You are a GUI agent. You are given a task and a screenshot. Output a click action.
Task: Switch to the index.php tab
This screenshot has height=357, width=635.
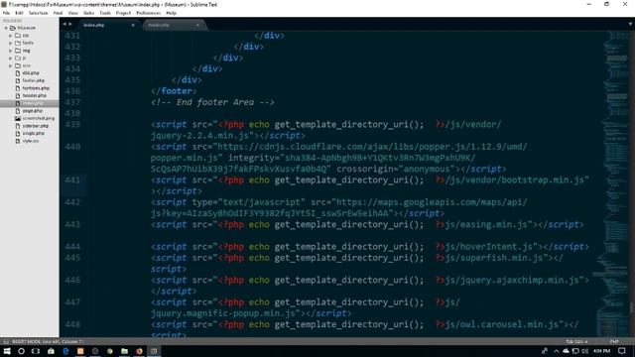click(x=107, y=25)
